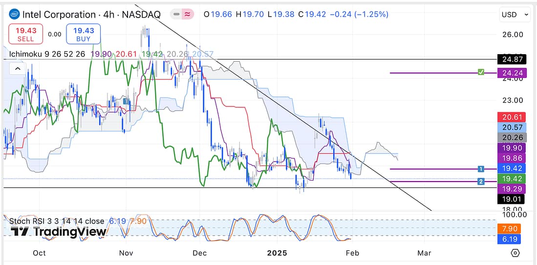Collapse the indicator legend with chevron arrow
The width and height of the screenshot is (537, 265).
[18, 69]
